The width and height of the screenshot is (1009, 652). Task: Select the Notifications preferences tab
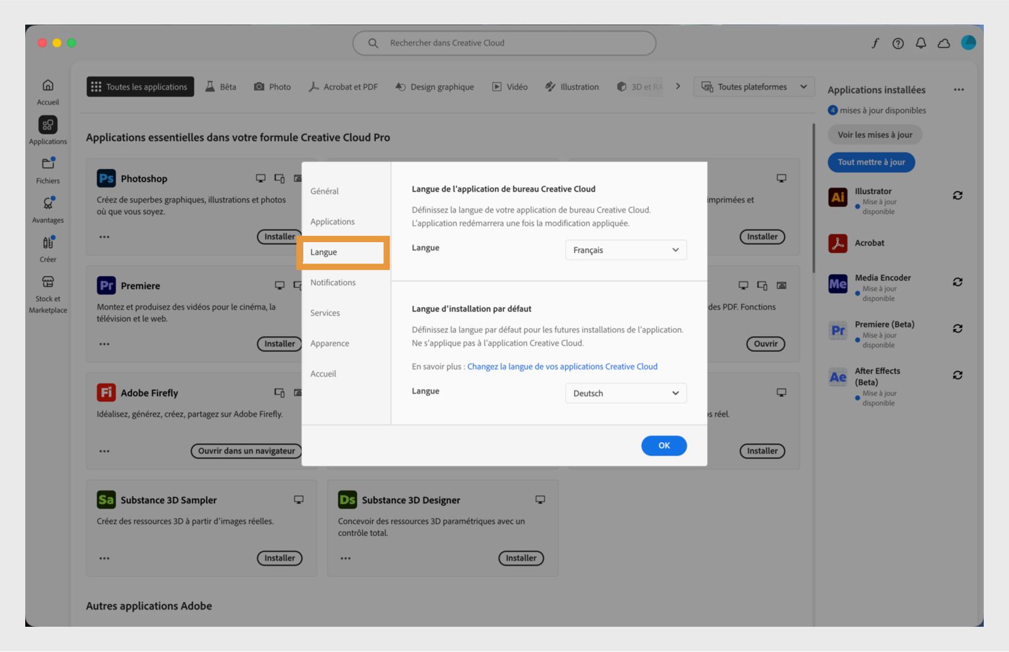point(333,282)
